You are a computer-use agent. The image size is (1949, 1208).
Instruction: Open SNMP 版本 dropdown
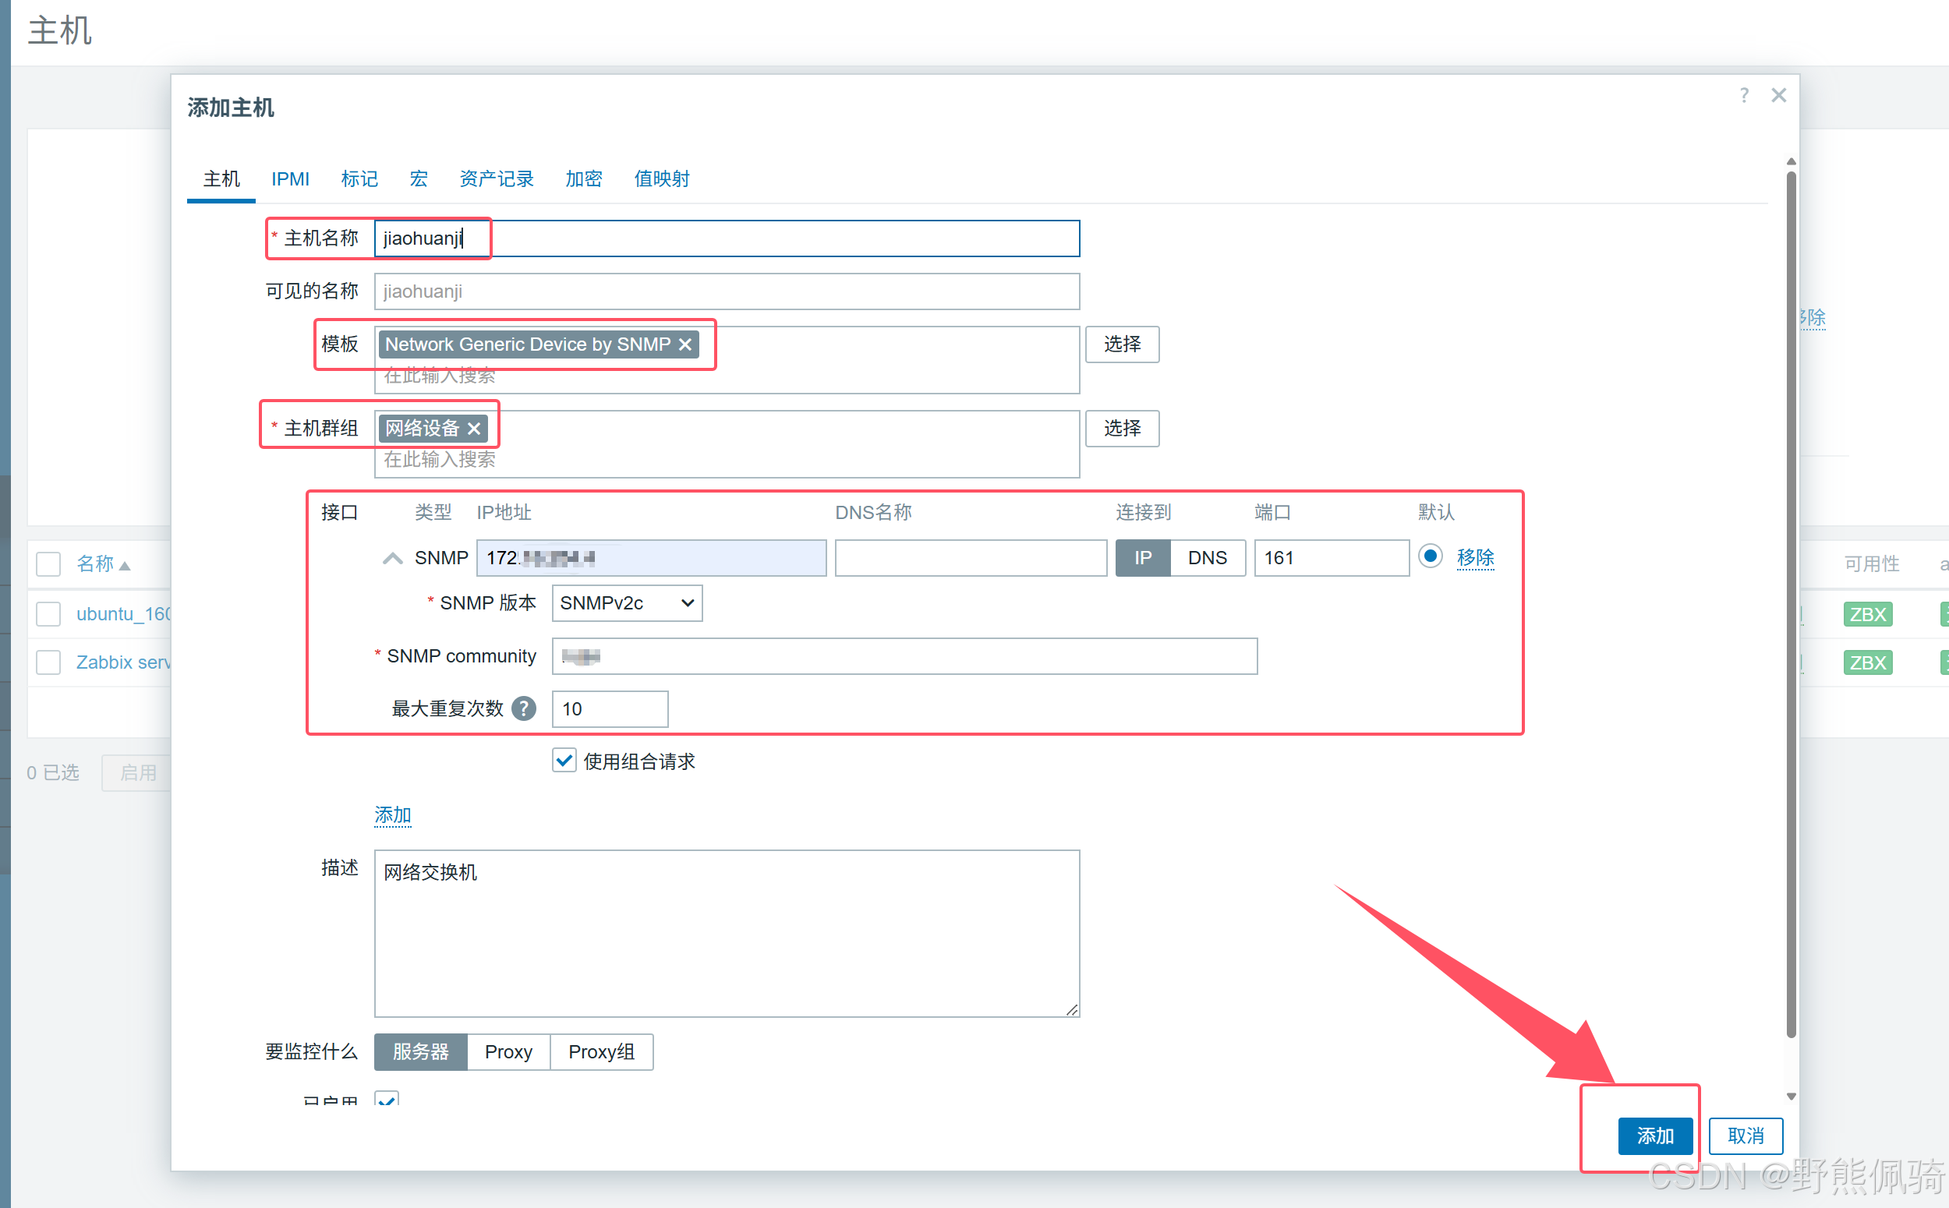627,603
